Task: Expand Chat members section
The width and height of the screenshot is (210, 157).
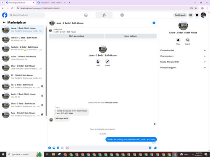Action: (x=183, y=56)
